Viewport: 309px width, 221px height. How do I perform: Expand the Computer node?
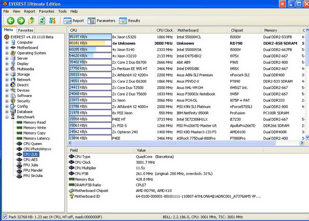[7, 42]
